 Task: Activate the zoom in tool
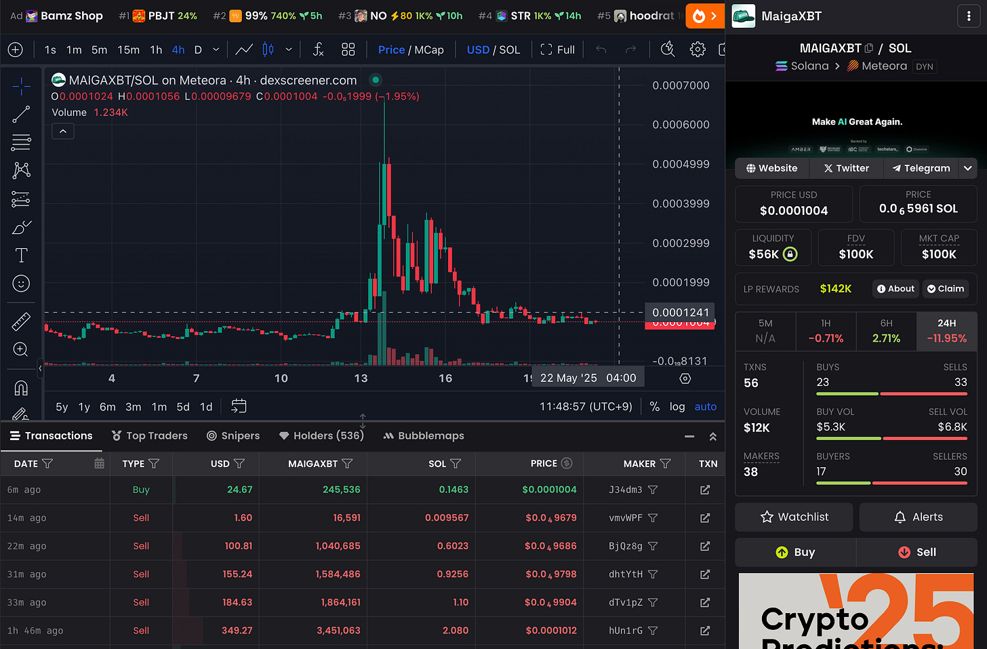click(21, 349)
